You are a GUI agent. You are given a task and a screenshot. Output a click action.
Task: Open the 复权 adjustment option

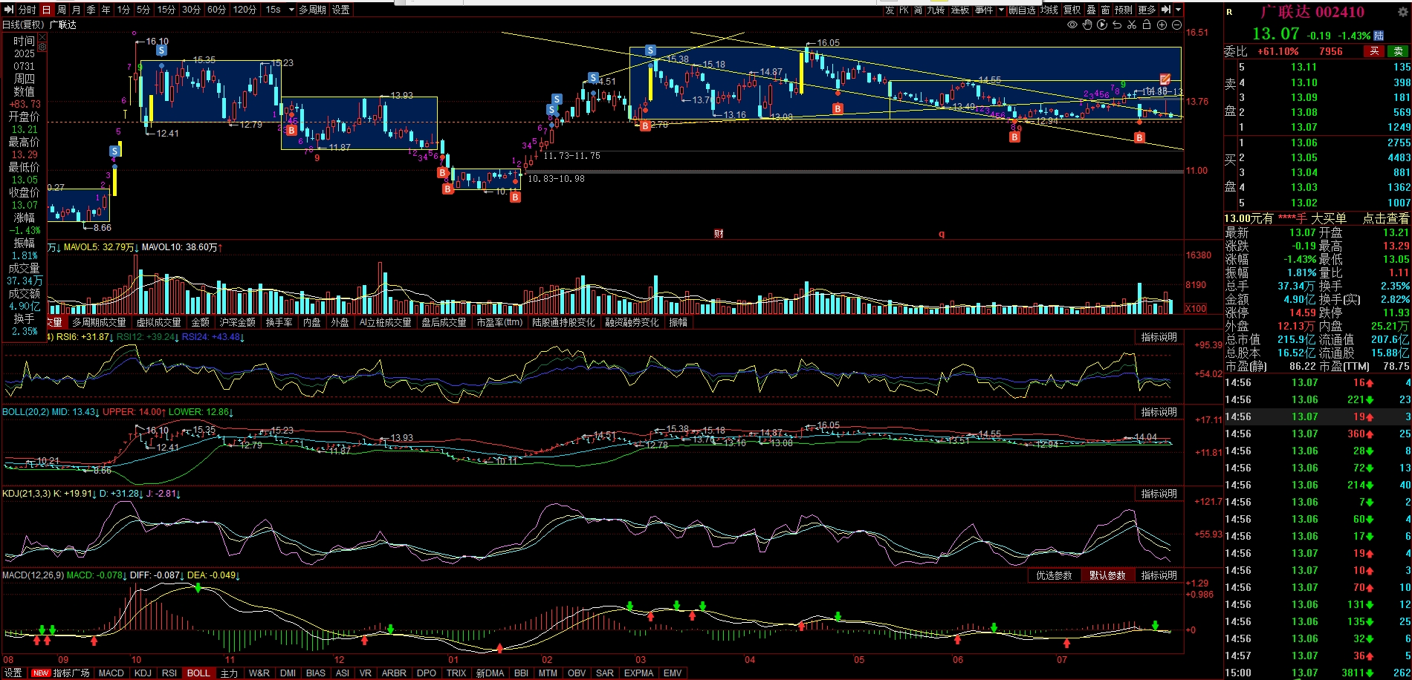point(1072,10)
